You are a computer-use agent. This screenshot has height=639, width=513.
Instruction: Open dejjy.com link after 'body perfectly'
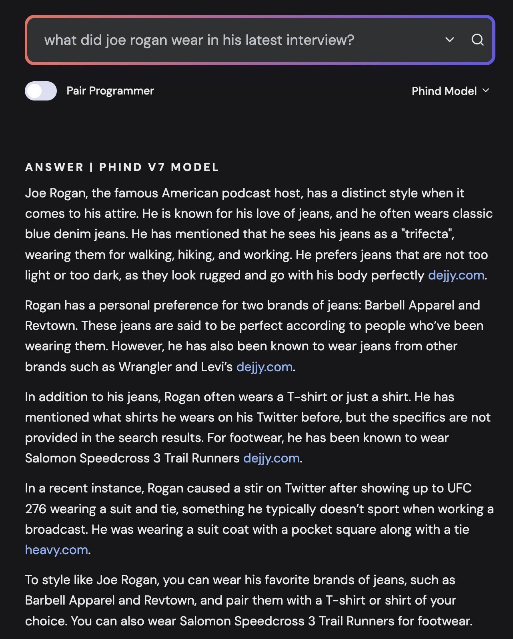(x=456, y=275)
